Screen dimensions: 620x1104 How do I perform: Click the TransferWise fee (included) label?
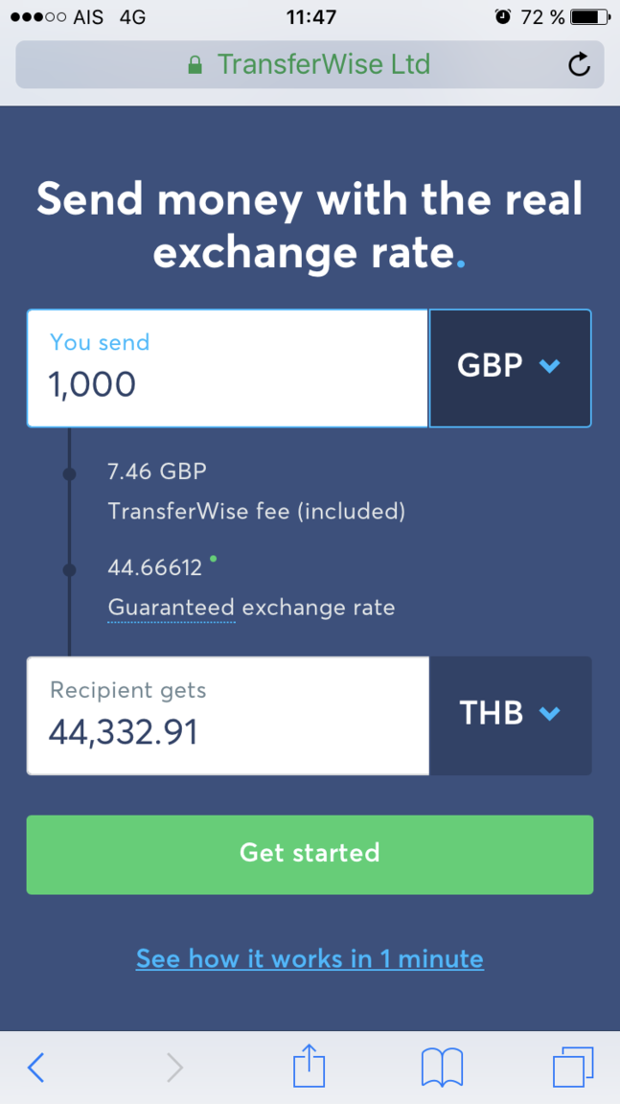coord(256,512)
